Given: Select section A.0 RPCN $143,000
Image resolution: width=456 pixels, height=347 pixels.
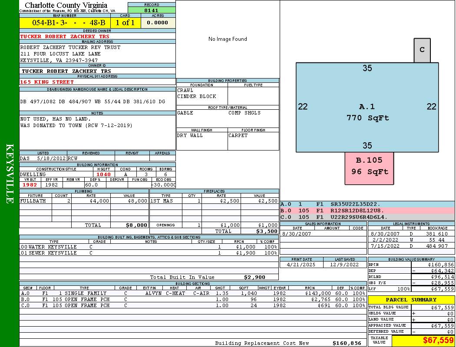Looking at the screenshot, I should 318,293.
